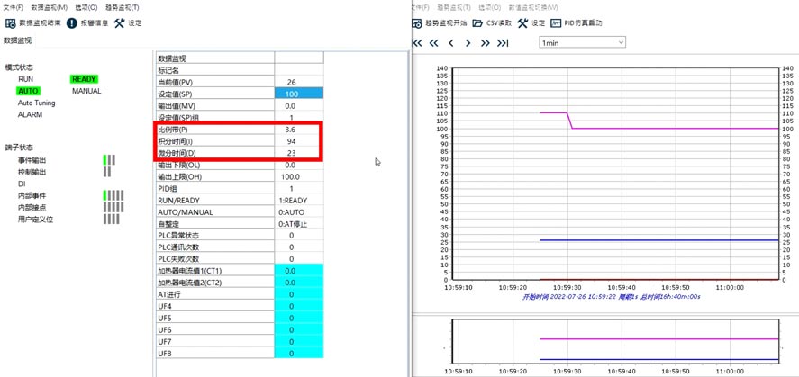This screenshot has width=799, height=377.
Task: Open alarm information (报警信息) icon
Action: point(72,22)
